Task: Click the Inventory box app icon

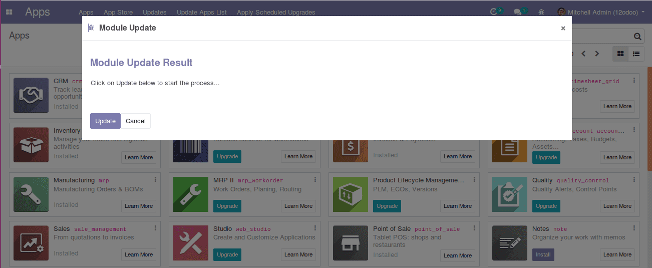Action: click(x=31, y=144)
